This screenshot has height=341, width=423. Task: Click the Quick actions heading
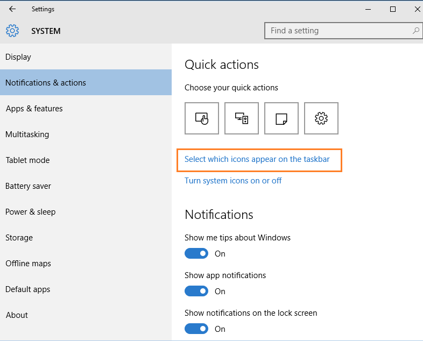(222, 65)
